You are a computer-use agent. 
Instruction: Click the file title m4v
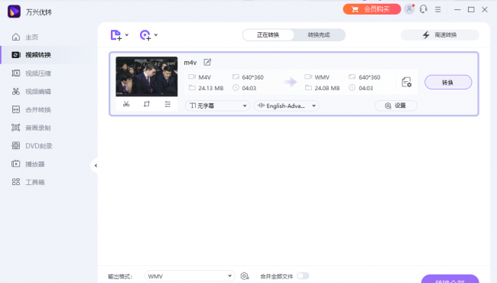(190, 63)
